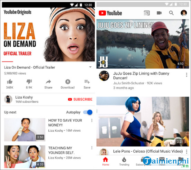Screen dimensions: 191x170
Task: Open more options for HOW TO SAVE YOUR MONEY
Action: tap(92, 120)
